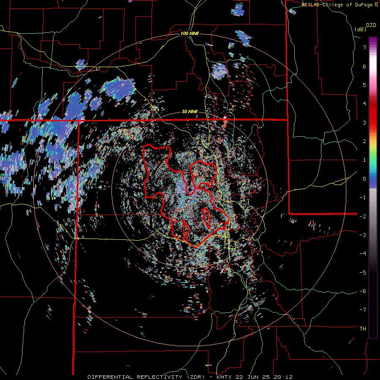Viewport: 380px width, 380px height.
Task: Click the "-2" tick on the color scale
Action: (x=363, y=216)
